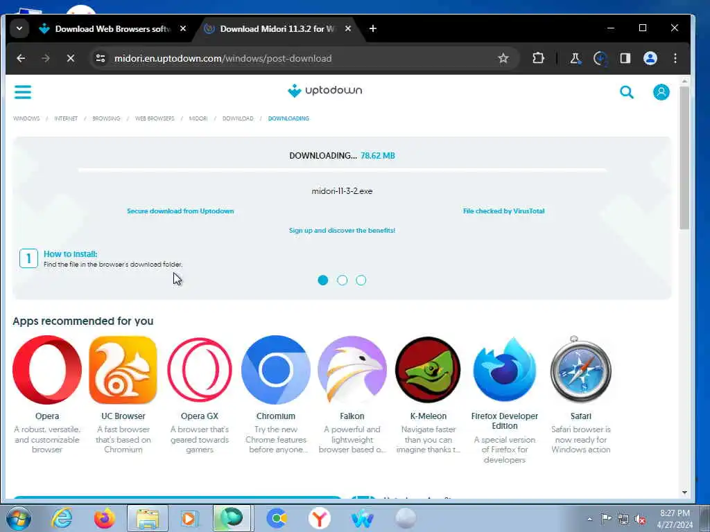The width and height of the screenshot is (710, 532).
Task: Launch Firefox from the taskbar
Action: pyautogui.click(x=105, y=518)
